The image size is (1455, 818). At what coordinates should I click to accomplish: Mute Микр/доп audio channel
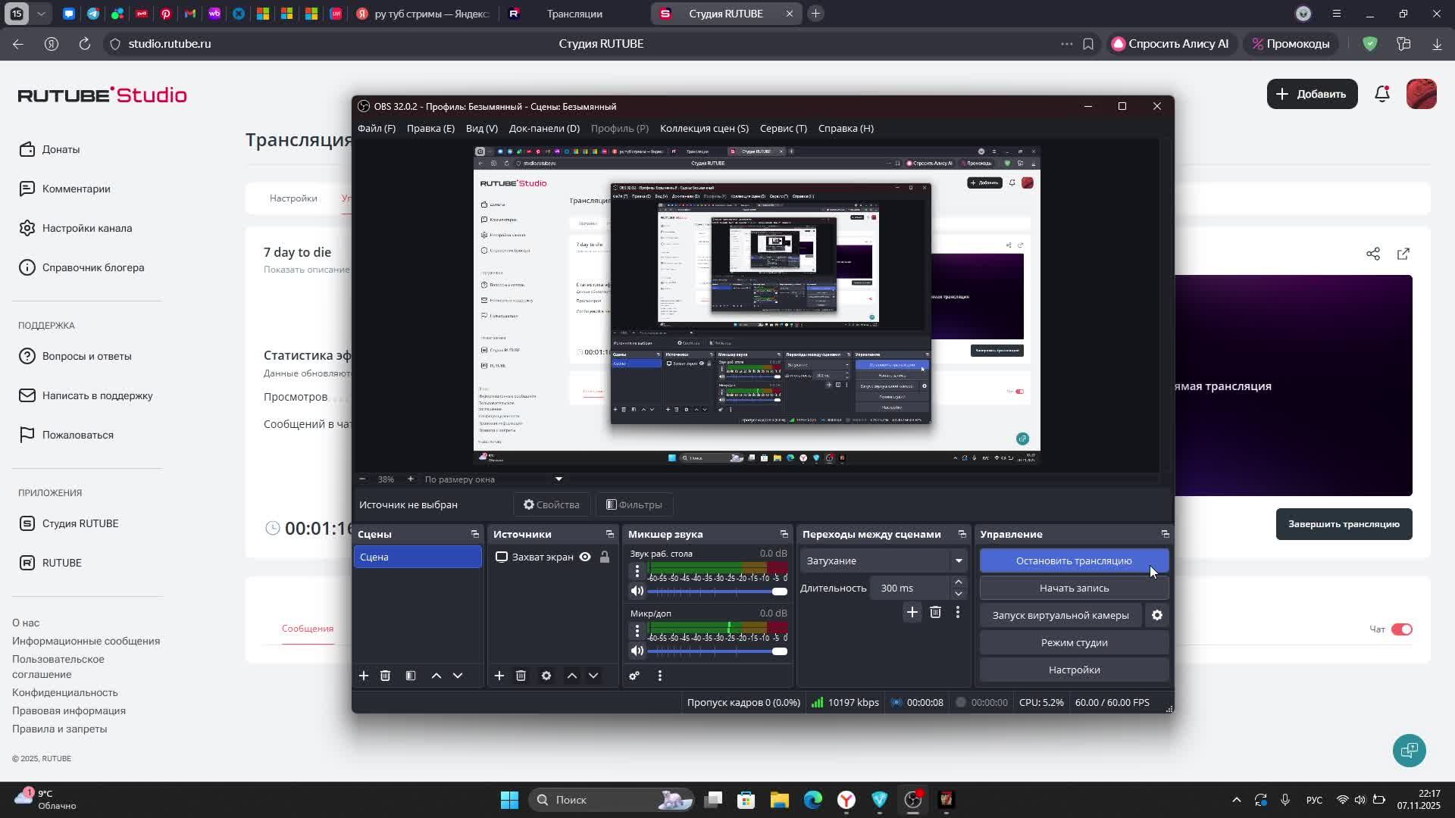637,651
